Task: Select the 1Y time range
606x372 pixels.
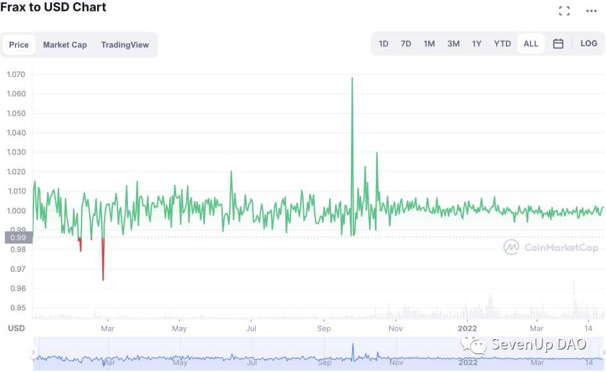Action: click(477, 44)
